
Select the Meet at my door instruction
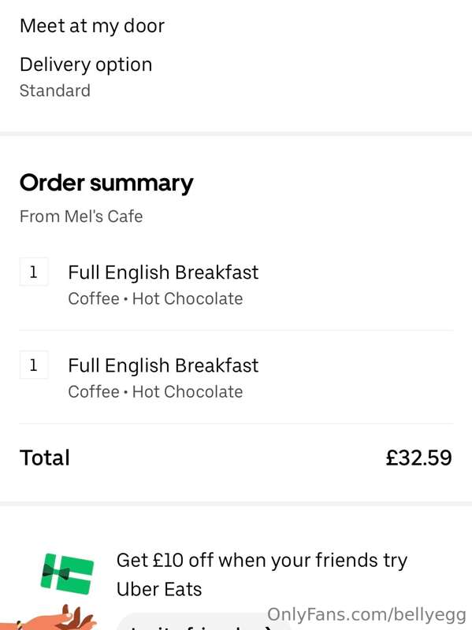click(x=92, y=26)
